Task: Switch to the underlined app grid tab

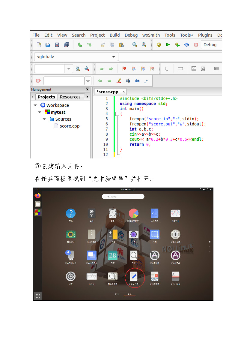Action: coord(129,294)
